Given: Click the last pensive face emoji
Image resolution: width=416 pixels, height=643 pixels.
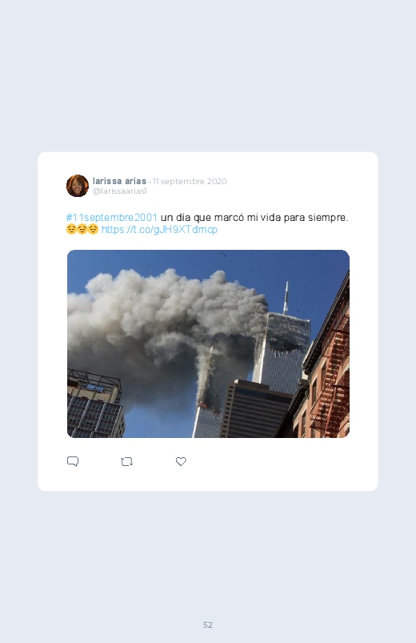Looking at the screenshot, I should tap(93, 229).
